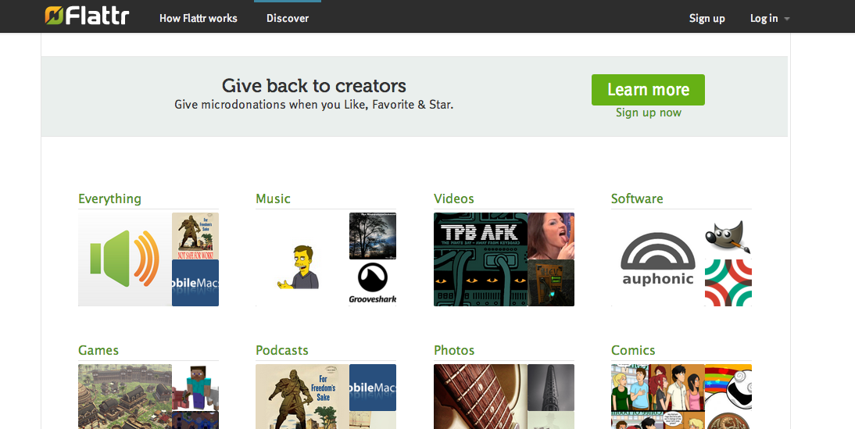
Task: Open the For Freedom's Sake thumbnail under Podcasts
Action: coord(302,396)
